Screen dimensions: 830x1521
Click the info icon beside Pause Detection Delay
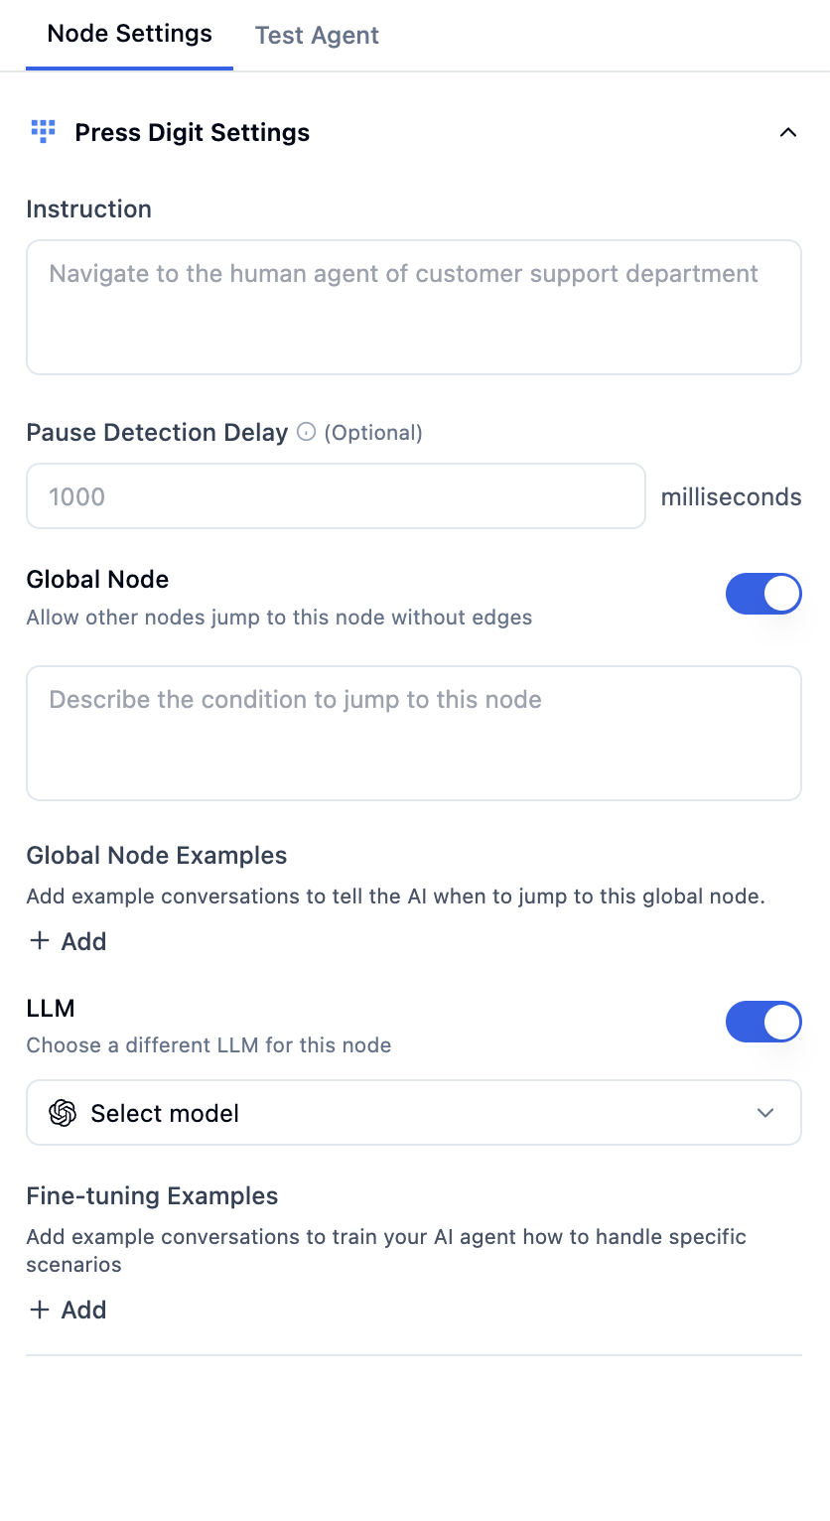point(305,431)
